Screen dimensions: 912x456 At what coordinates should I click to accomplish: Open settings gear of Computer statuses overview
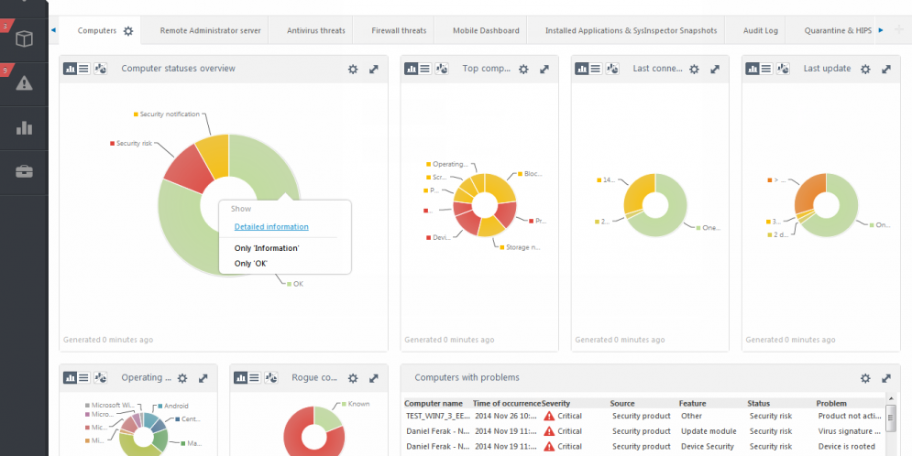click(x=353, y=70)
